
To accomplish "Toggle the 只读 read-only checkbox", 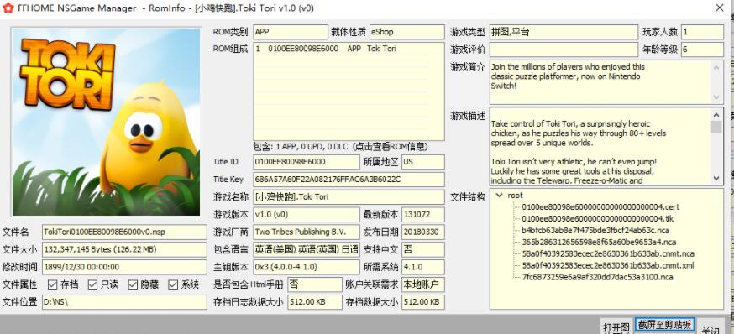I will click(92, 284).
